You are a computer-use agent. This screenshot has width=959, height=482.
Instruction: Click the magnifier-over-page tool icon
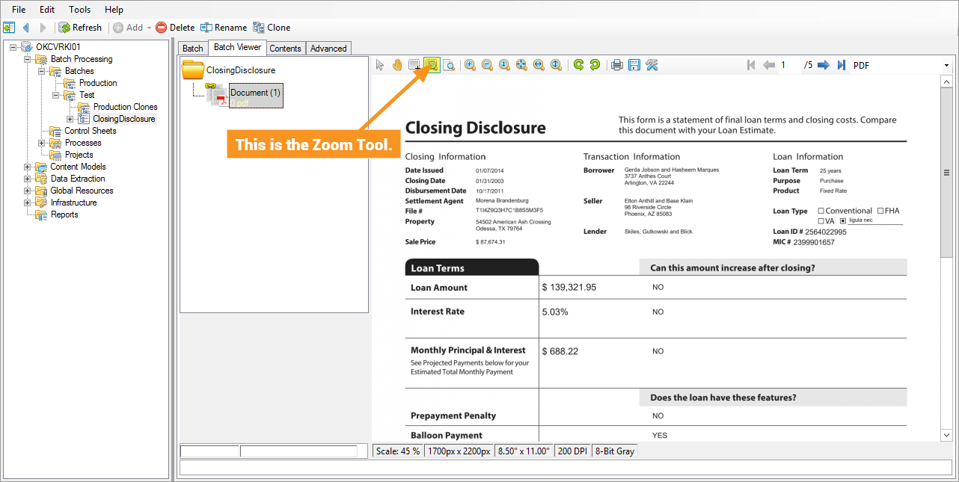click(449, 65)
